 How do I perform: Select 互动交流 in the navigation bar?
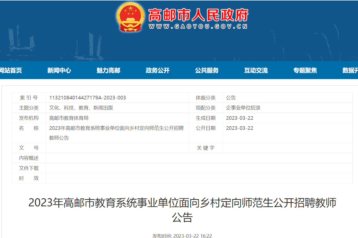click(256, 70)
